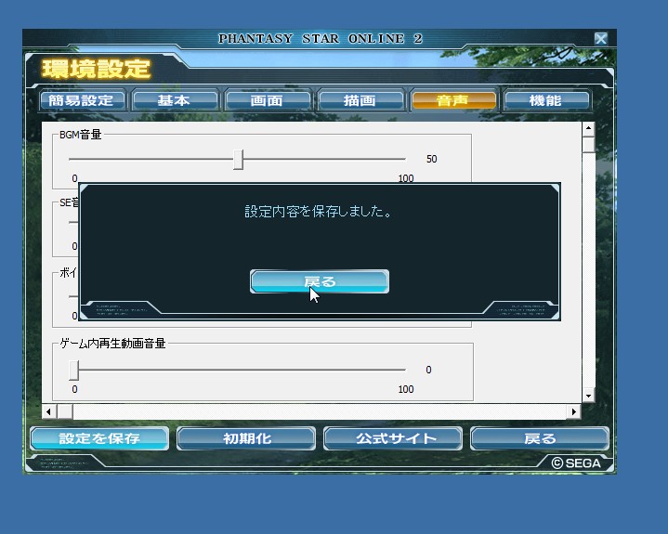This screenshot has height=534, width=668.
Task: Click 戻る in the saved-settings dialog
Action: coord(320,281)
